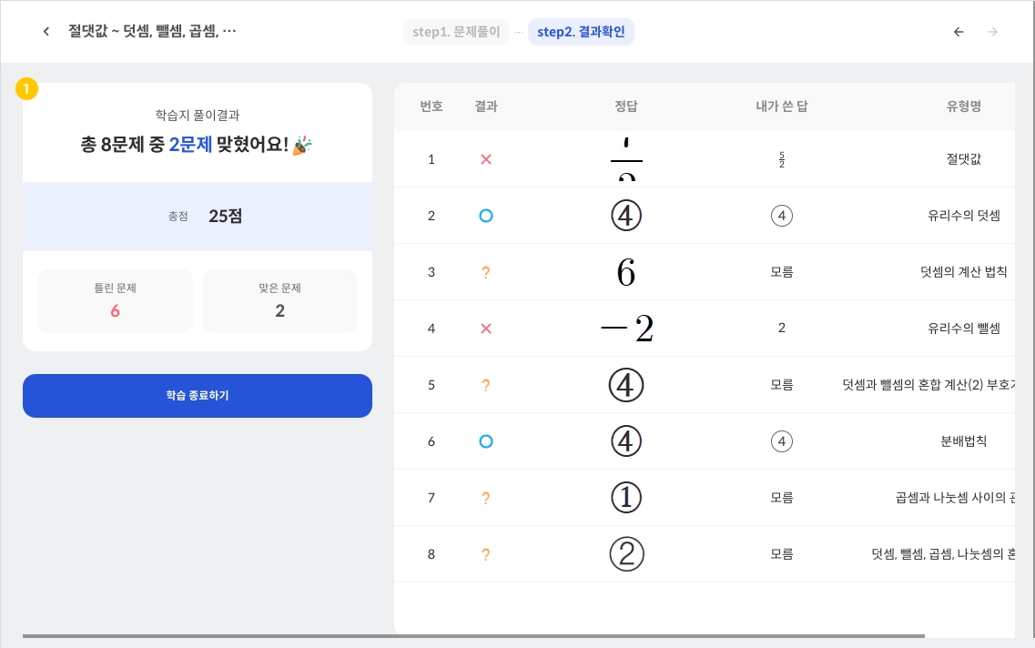Click the next arrow in the top right
Screen dimensions: 1035x648
click(x=993, y=32)
